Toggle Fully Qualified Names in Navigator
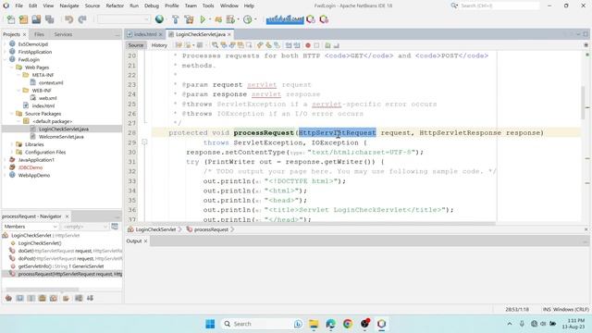Viewport: 592px width, 333px height. coord(66,298)
